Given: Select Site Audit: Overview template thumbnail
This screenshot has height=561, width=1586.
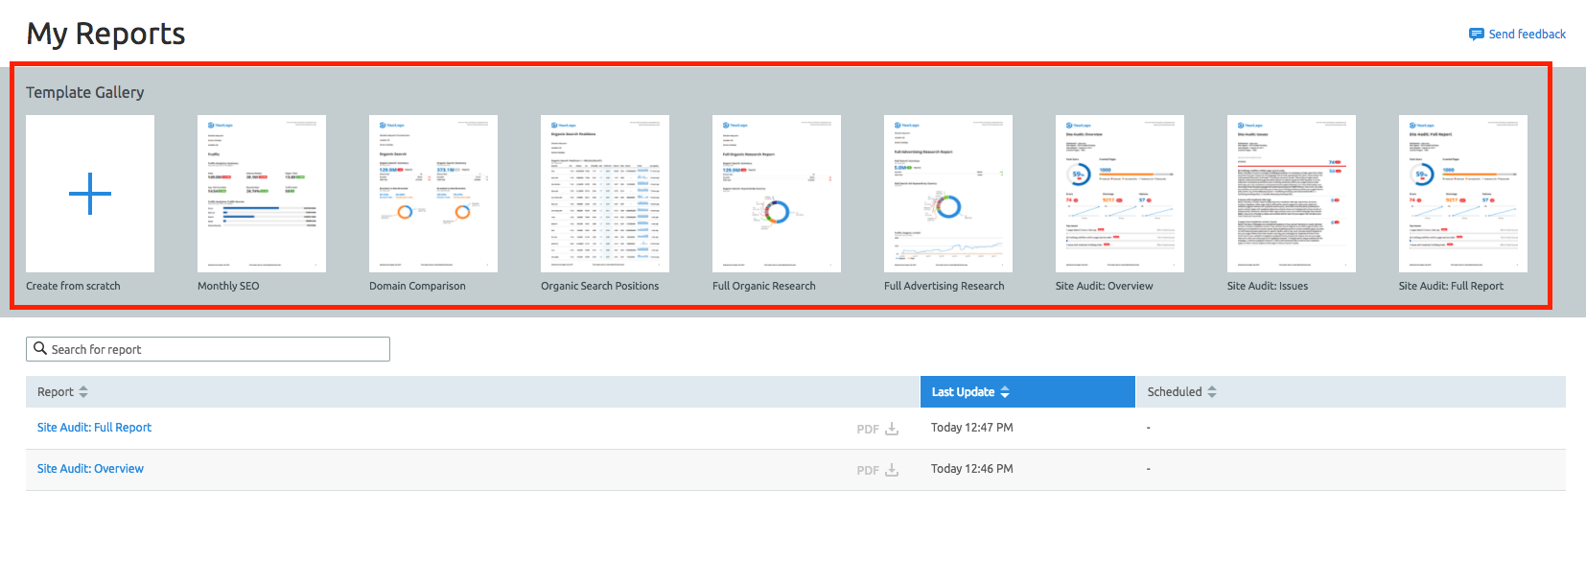Looking at the screenshot, I should point(1119,194).
